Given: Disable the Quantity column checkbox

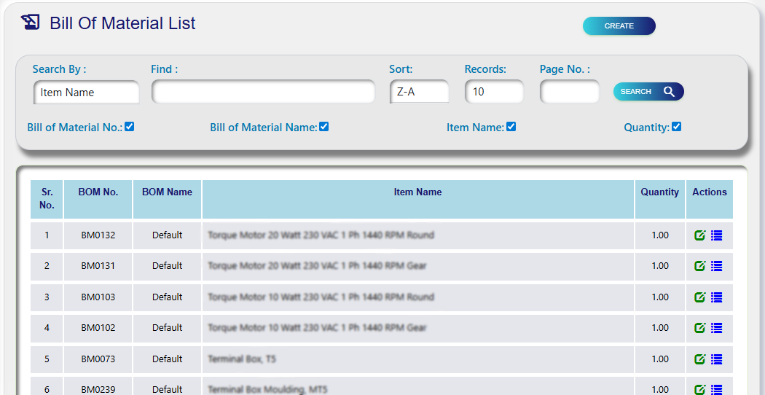Looking at the screenshot, I should click(677, 127).
